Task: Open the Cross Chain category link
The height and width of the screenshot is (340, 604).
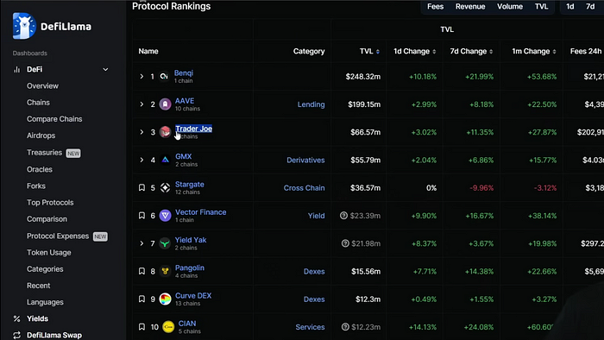Action: (x=304, y=188)
